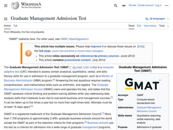Click 'From Wikipedia, the free encyclopedia' tagline
Screen dimensions: 173x130
point(24,32)
